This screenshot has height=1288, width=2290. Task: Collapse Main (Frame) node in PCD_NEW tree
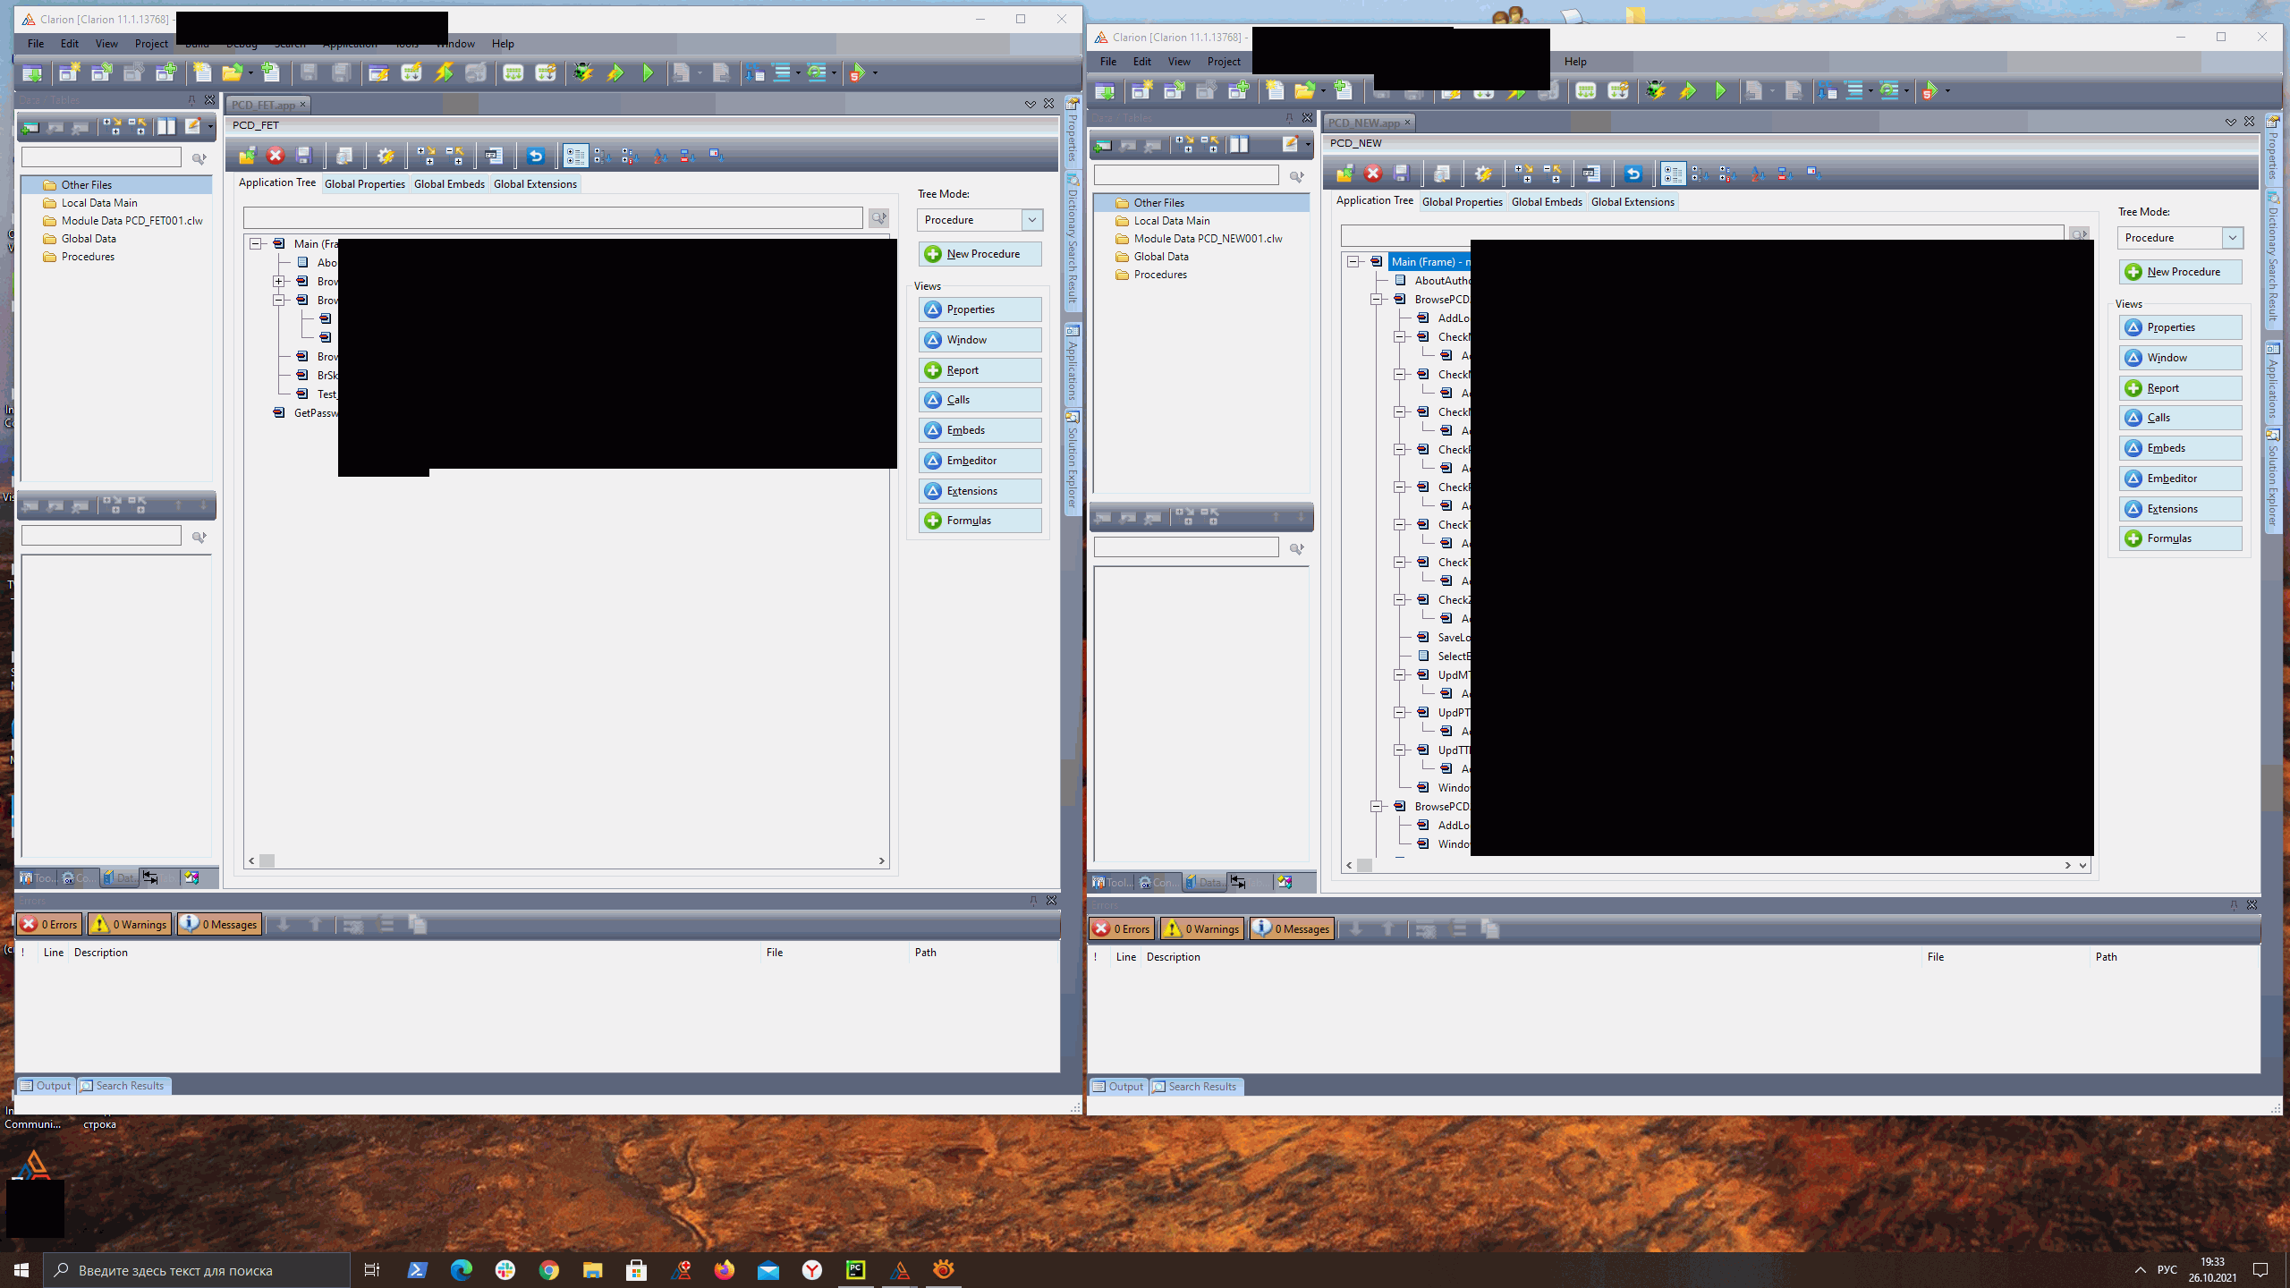[1353, 262]
